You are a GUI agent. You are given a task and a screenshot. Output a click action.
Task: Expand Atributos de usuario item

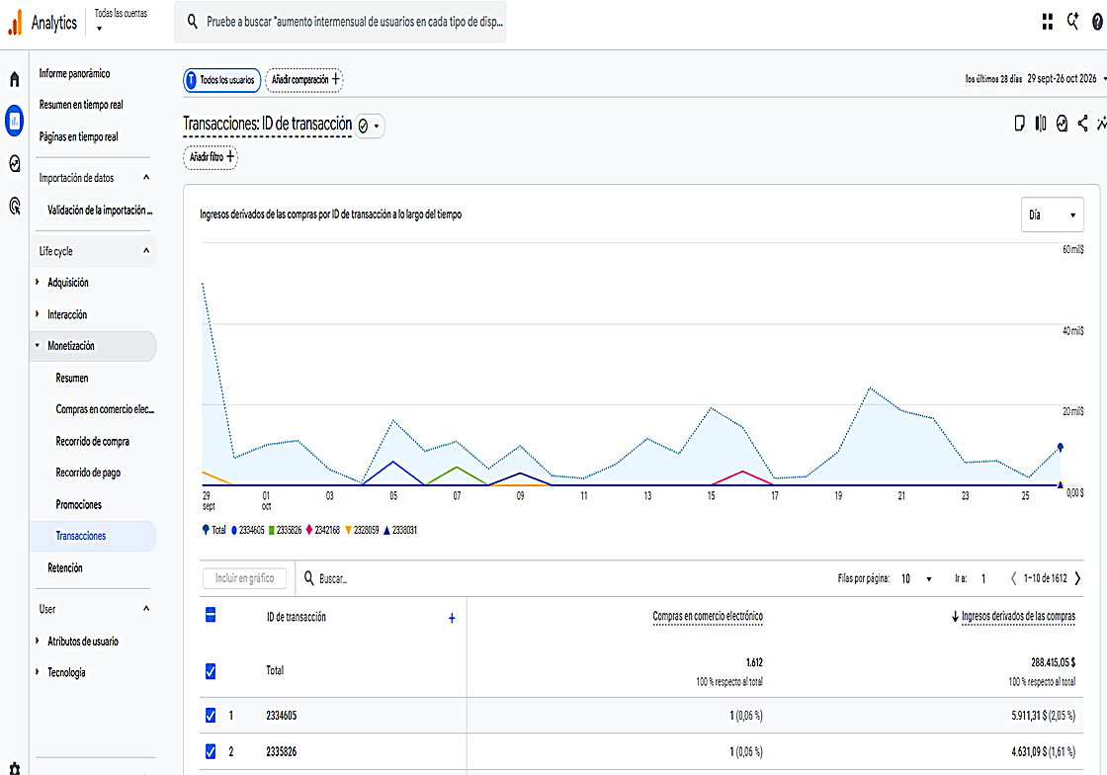click(38, 641)
